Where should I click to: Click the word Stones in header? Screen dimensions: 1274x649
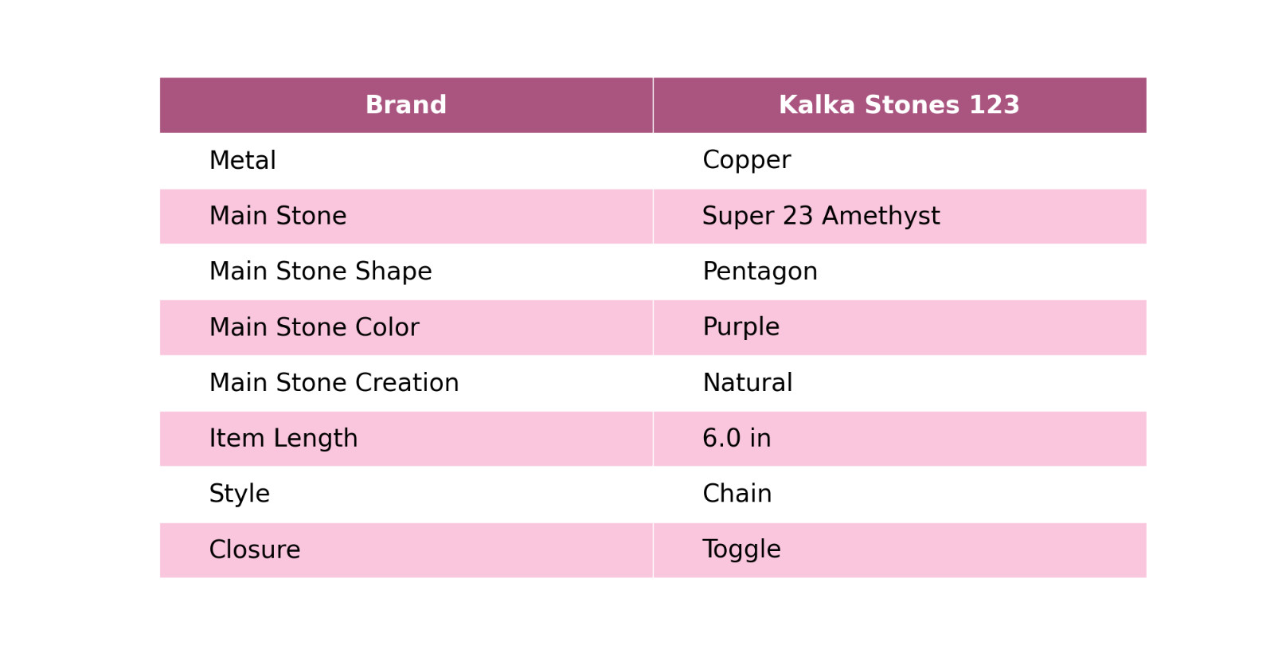(x=912, y=105)
